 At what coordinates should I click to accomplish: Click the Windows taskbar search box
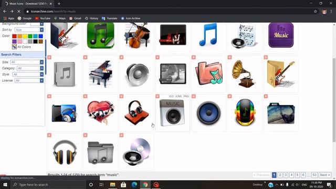pos(48,184)
